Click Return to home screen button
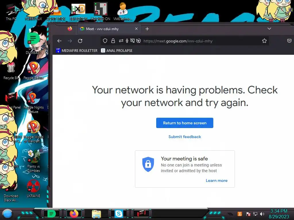294x220 pixels. pos(185,123)
